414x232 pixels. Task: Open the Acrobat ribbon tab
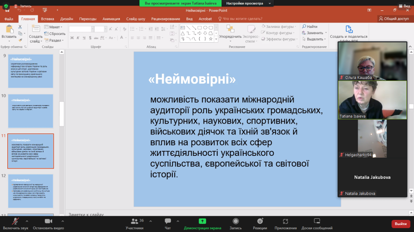pyautogui.click(x=205, y=19)
